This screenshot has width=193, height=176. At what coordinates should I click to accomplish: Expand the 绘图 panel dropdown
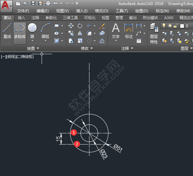tap(38, 49)
